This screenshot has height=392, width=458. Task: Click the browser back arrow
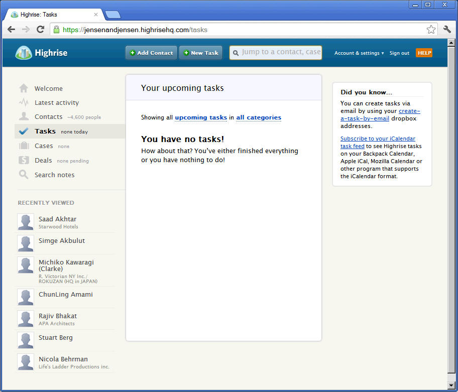[12, 30]
